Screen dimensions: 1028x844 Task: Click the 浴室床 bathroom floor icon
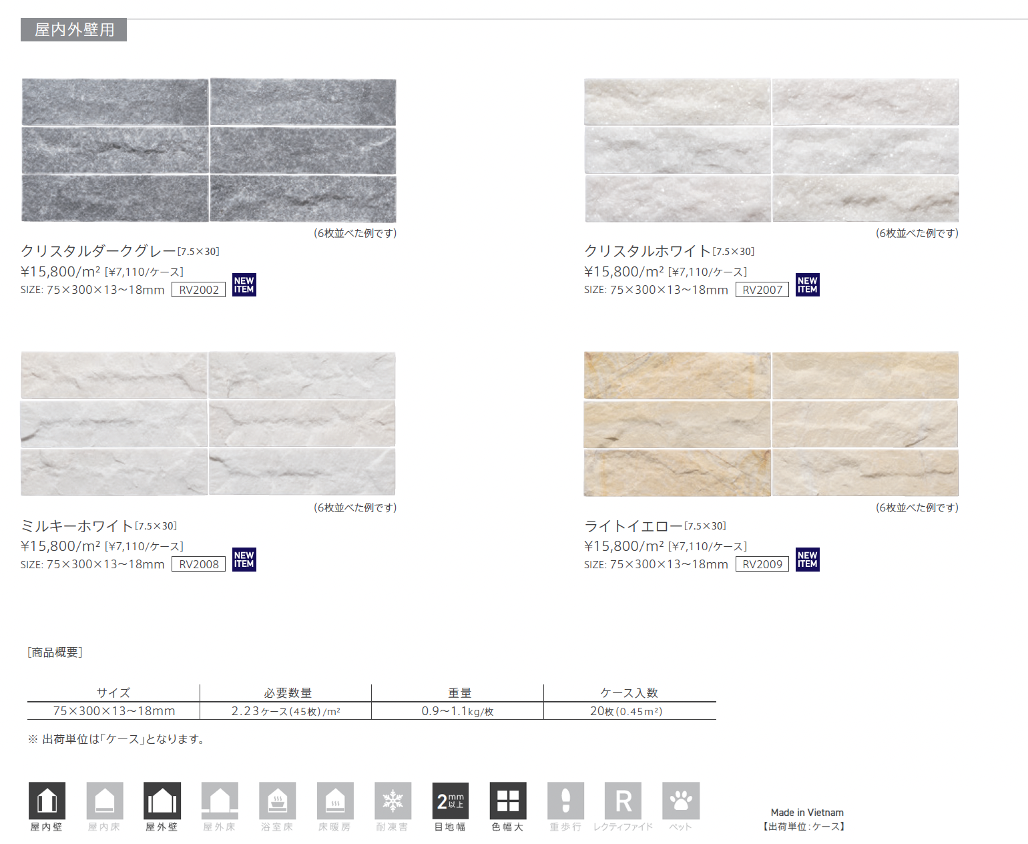[278, 801]
